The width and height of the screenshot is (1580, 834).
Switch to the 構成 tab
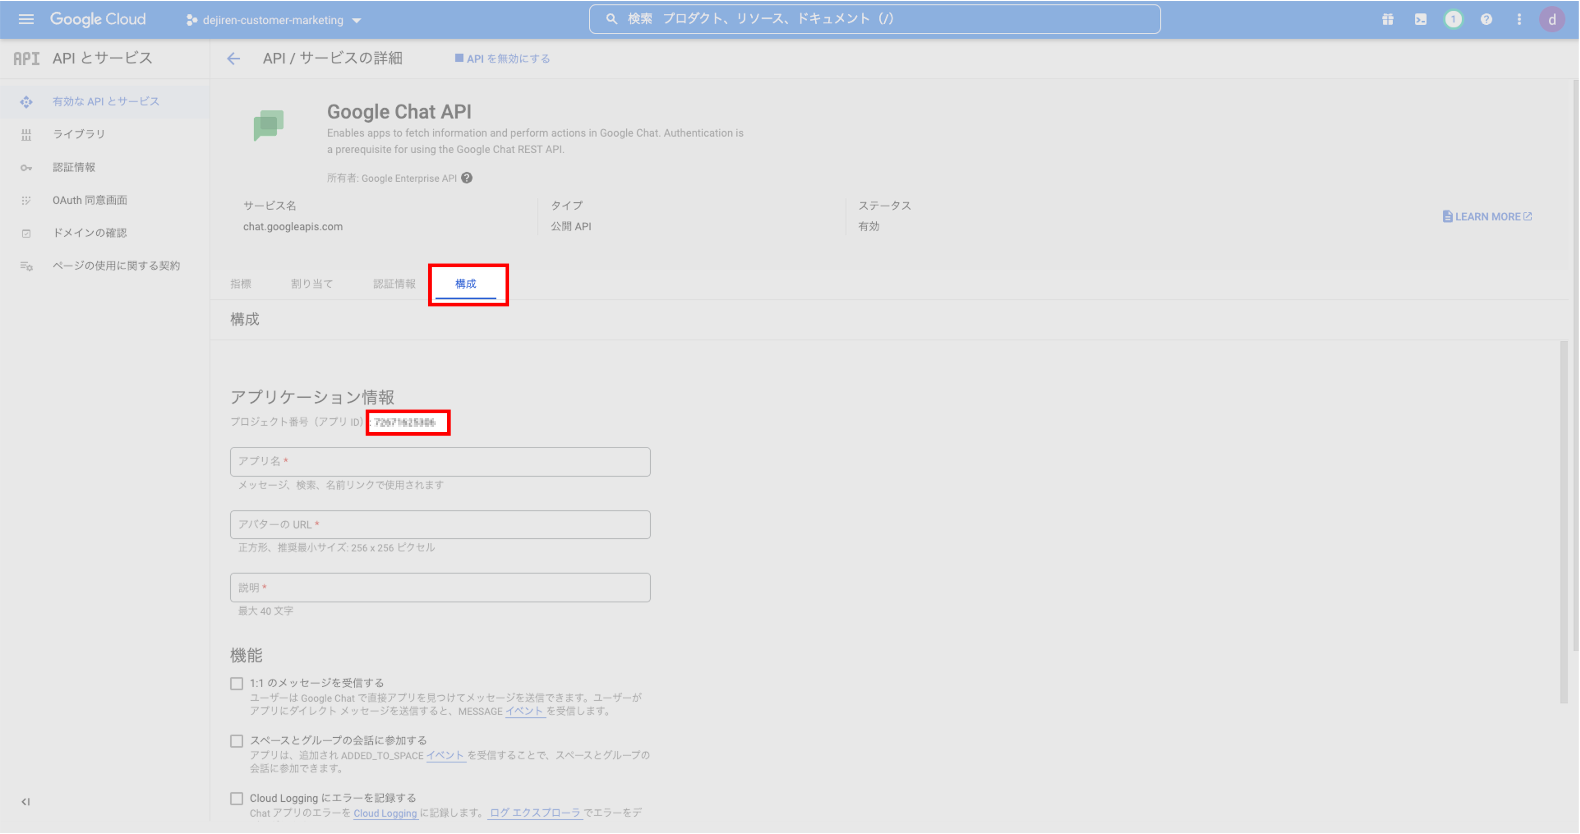tap(465, 284)
